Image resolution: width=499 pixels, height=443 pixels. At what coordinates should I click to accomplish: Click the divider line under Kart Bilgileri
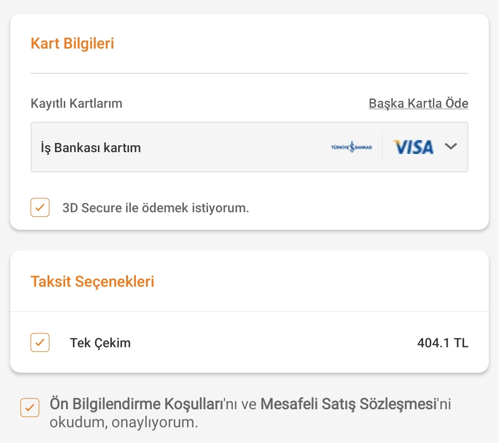click(249, 73)
